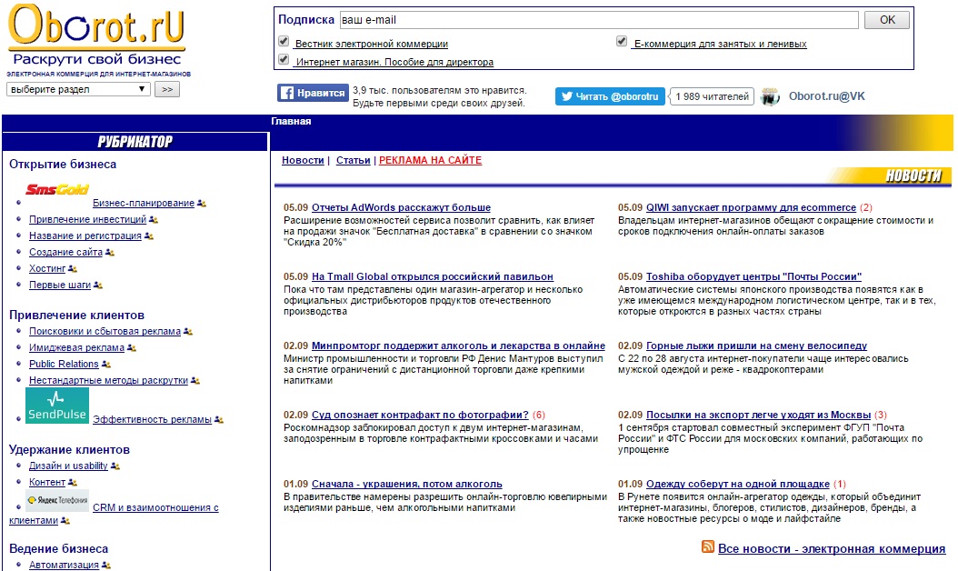Click Главная in the blue navigation bar
The width and height of the screenshot is (958, 571).
tap(291, 121)
